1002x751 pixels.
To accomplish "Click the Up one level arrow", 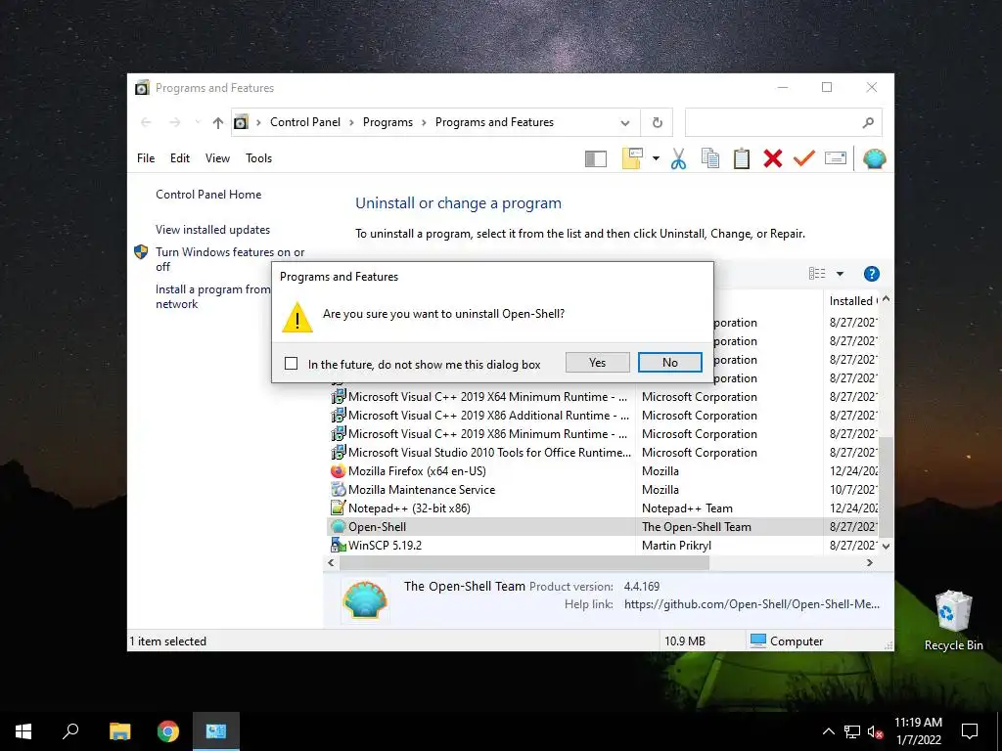I will (x=218, y=122).
